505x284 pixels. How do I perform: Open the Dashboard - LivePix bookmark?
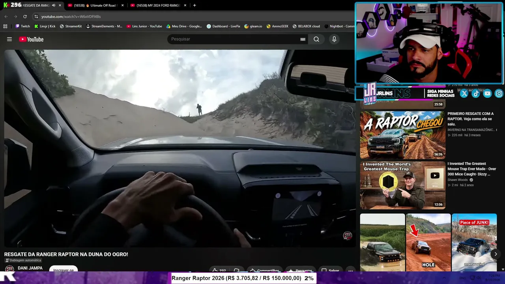coord(223,26)
